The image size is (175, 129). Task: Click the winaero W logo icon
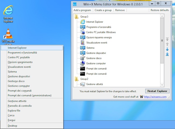[141, 97]
